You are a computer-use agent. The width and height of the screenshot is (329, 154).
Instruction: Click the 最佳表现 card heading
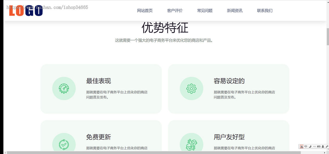click(98, 81)
